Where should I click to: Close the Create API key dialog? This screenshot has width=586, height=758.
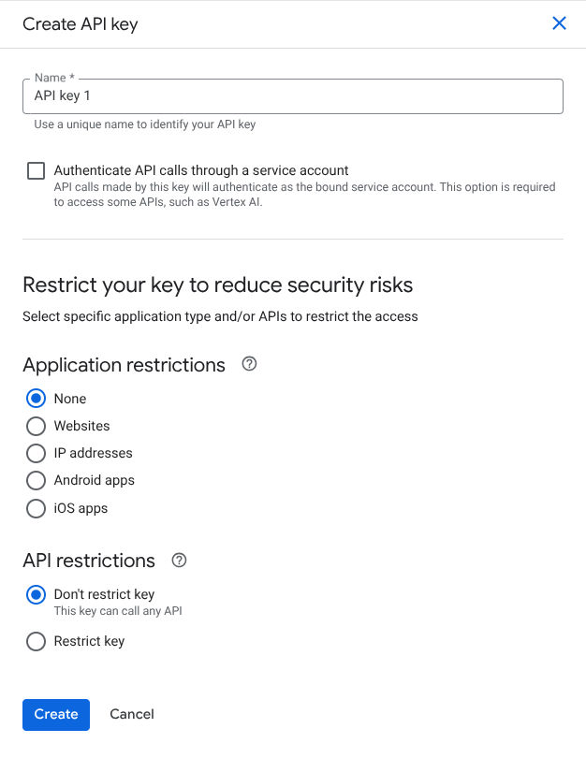click(559, 23)
